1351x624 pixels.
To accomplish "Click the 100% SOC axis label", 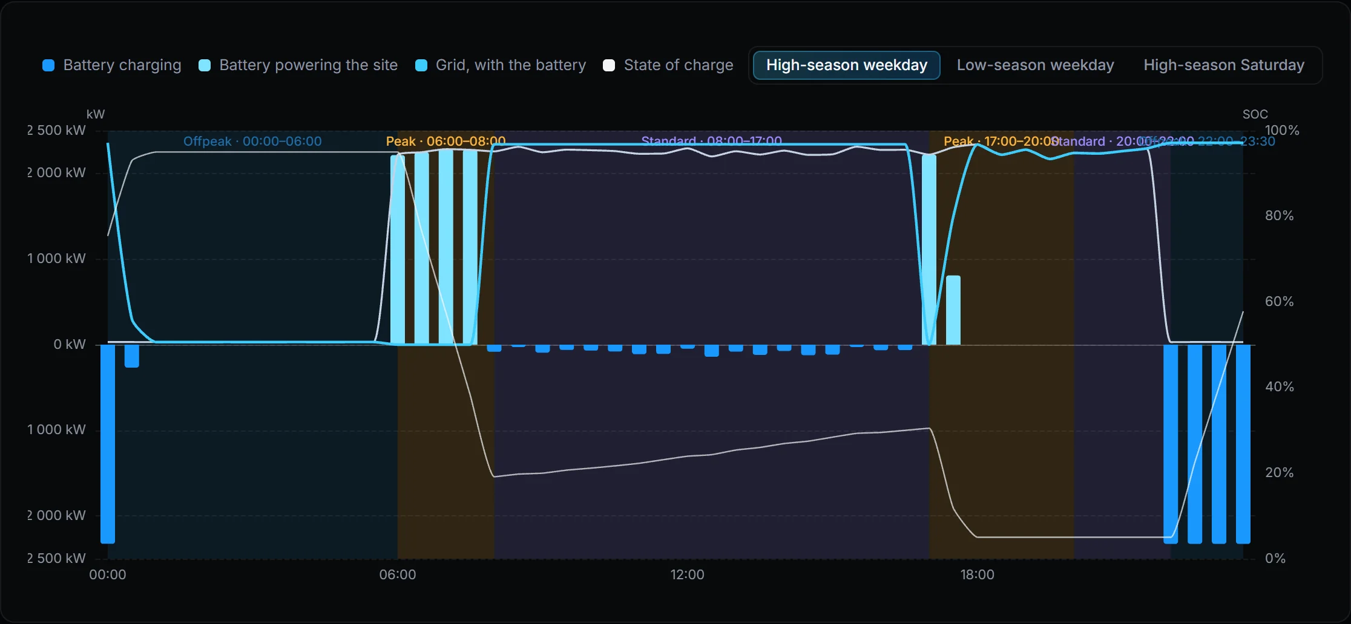I will 1282,131.
